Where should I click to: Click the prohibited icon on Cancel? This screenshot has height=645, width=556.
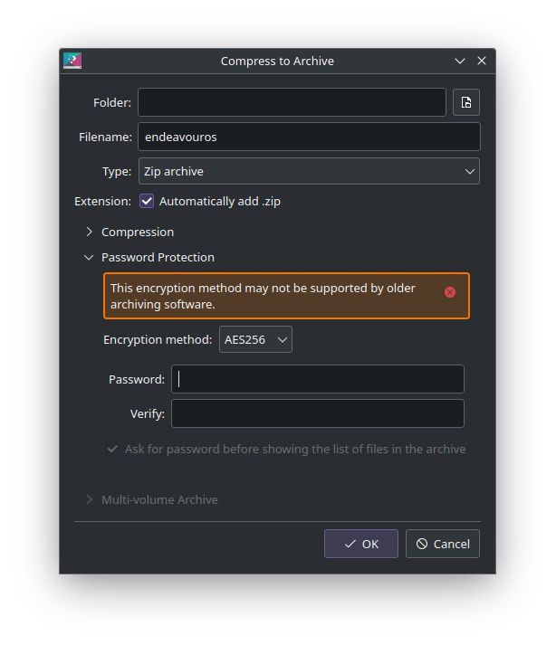click(x=422, y=544)
